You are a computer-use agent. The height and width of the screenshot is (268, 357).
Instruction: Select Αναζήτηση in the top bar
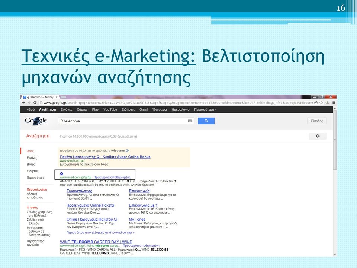(47, 109)
